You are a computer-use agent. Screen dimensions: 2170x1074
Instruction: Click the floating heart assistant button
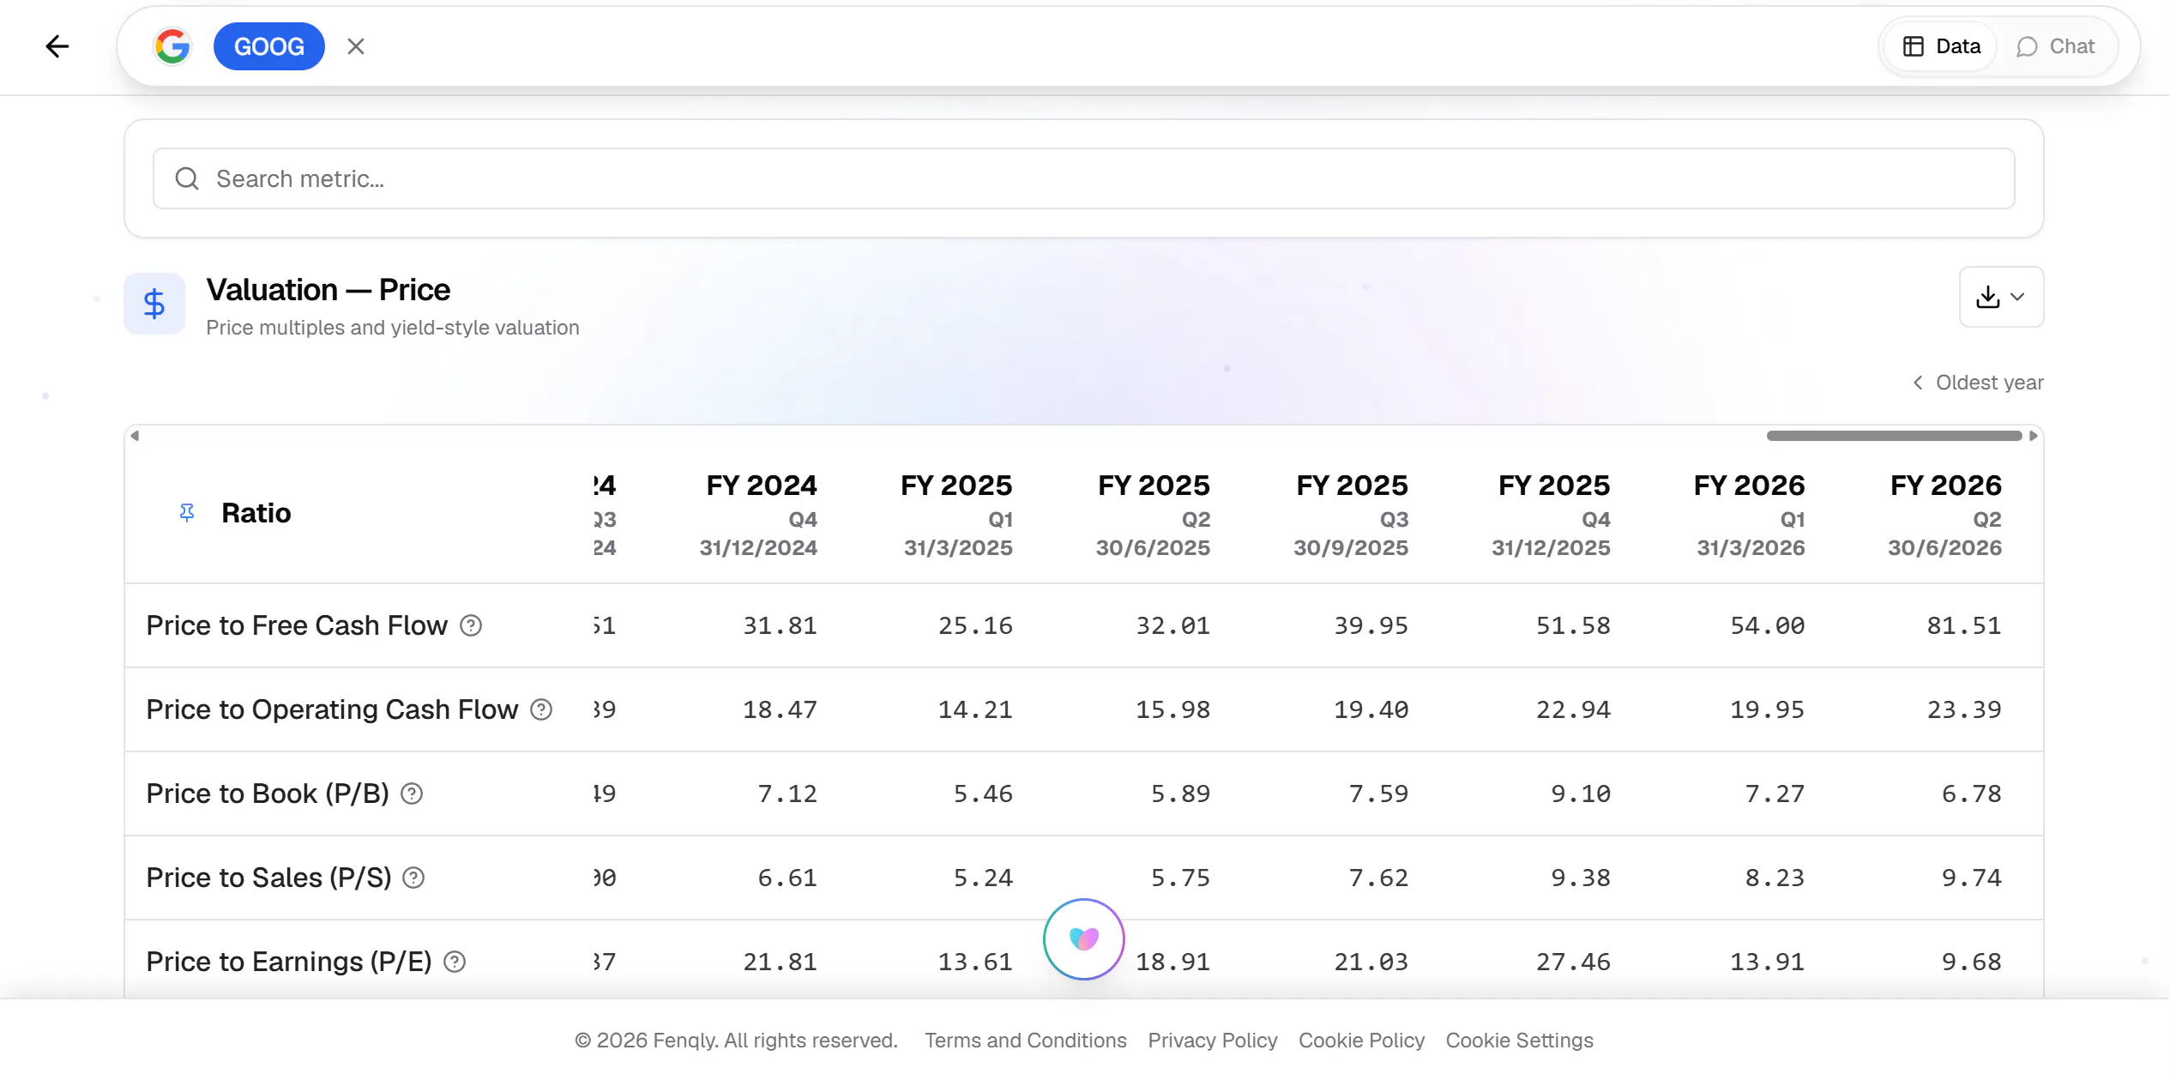click(x=1084, y=939)
